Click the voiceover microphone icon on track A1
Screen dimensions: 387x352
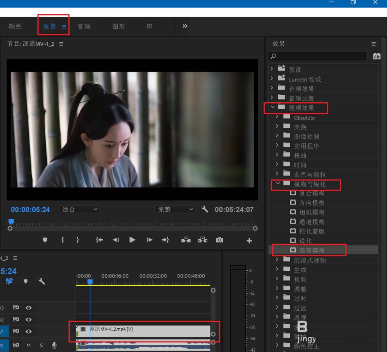pos(54,345)
